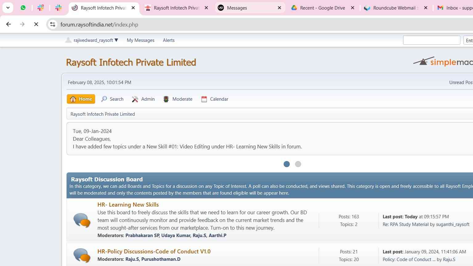Screen dimensions: 473x266
Task: Stop the page loading with X button
Action: [x=36, y=24]
